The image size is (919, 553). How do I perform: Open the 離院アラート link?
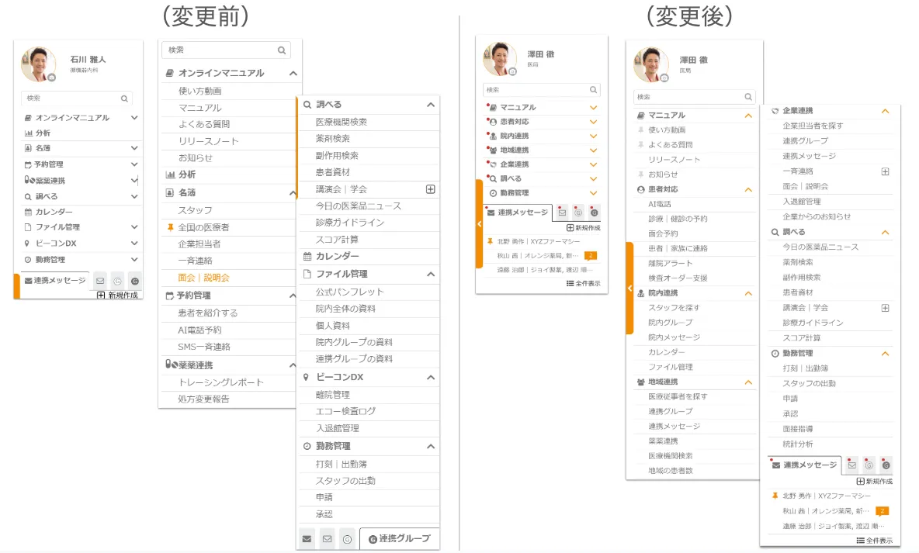pos(671,263)
